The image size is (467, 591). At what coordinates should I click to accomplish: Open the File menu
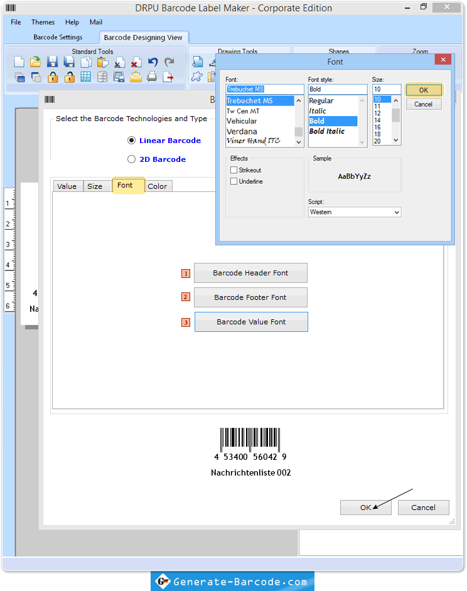click(x=16, y=22)
